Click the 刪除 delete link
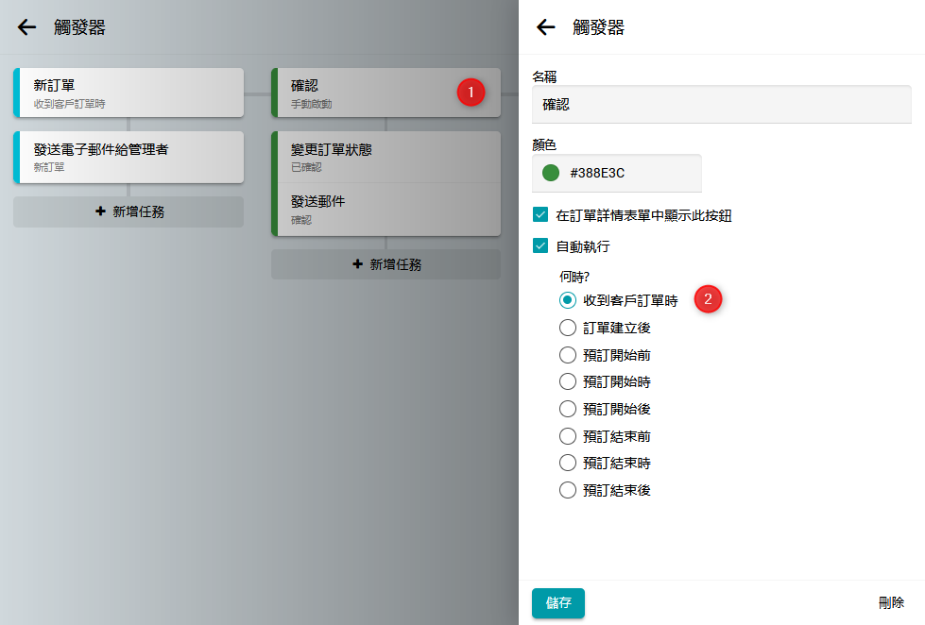 tap(891, 602)
